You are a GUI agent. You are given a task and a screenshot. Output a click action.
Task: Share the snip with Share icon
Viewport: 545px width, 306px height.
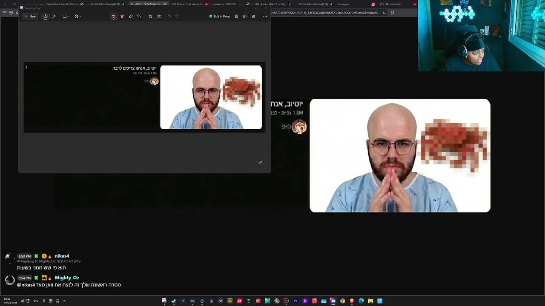[x=253, y=16]
